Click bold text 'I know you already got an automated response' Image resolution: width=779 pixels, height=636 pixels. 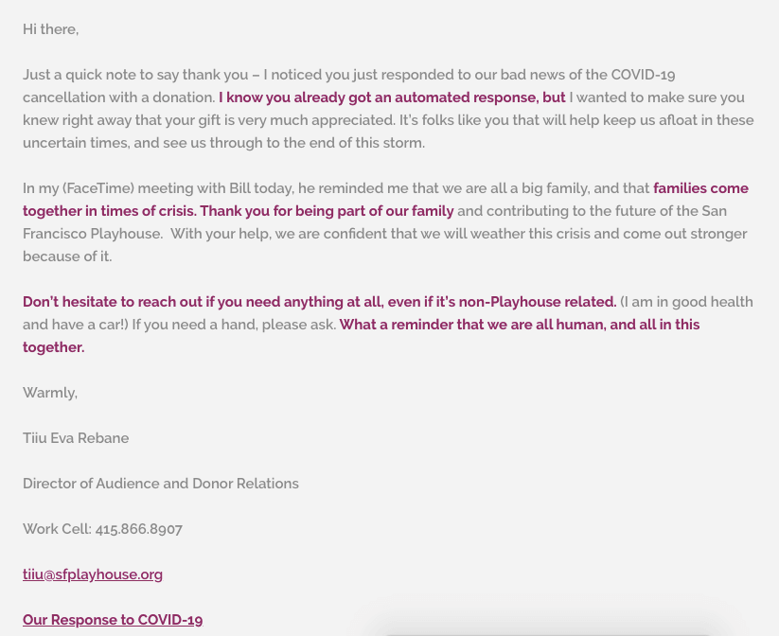coord(379,97)
